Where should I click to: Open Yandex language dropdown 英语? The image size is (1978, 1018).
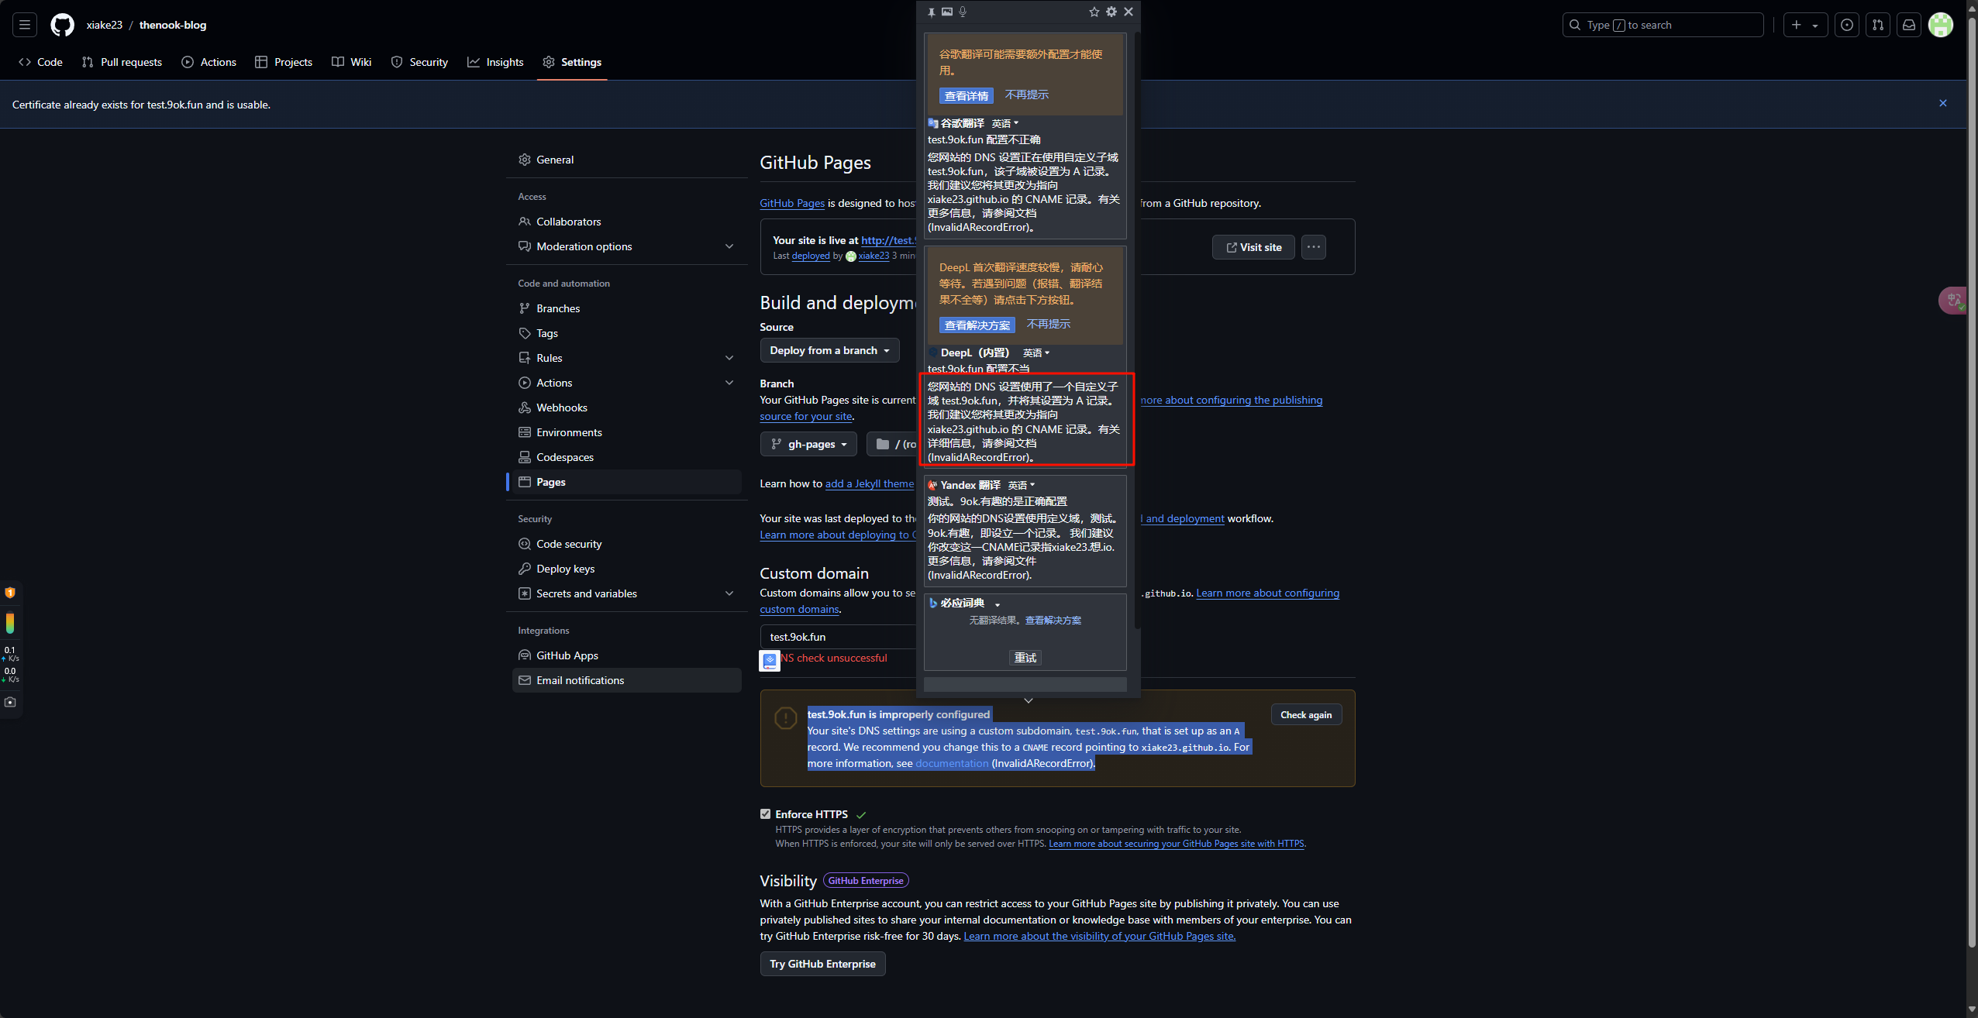point(1022,485)
